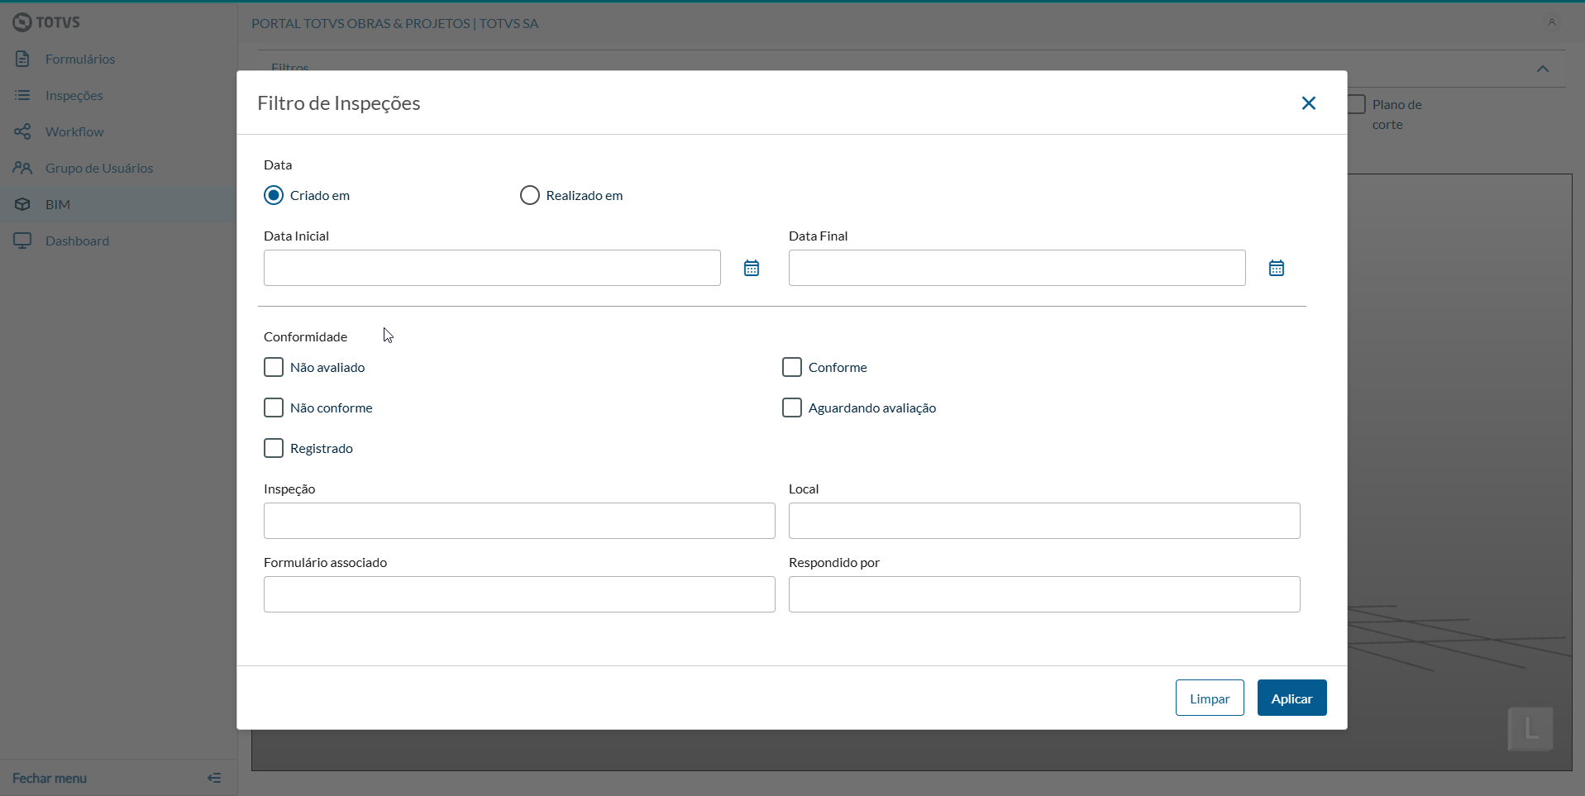Click the Grupo de Usuários people icon
1585x796 pixels.
[22, 168]
